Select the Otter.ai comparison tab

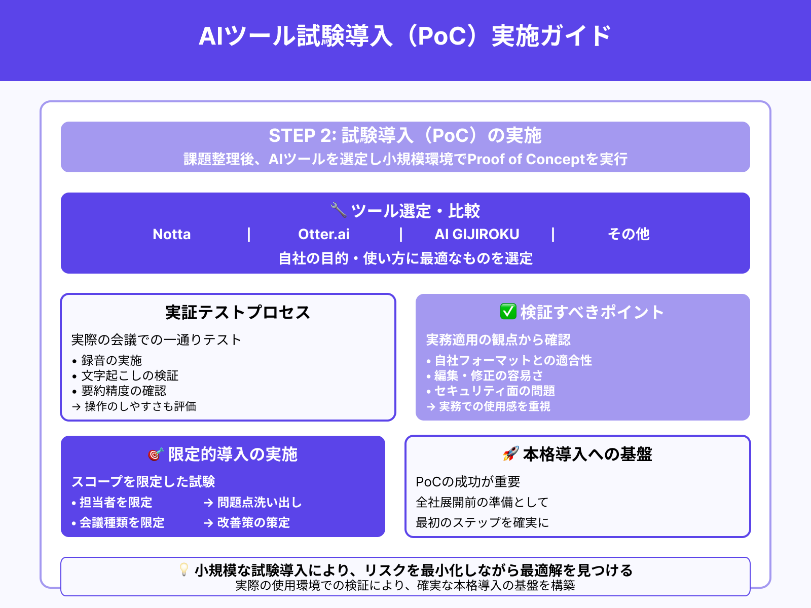pyautogui.click(x=324, y=234)
